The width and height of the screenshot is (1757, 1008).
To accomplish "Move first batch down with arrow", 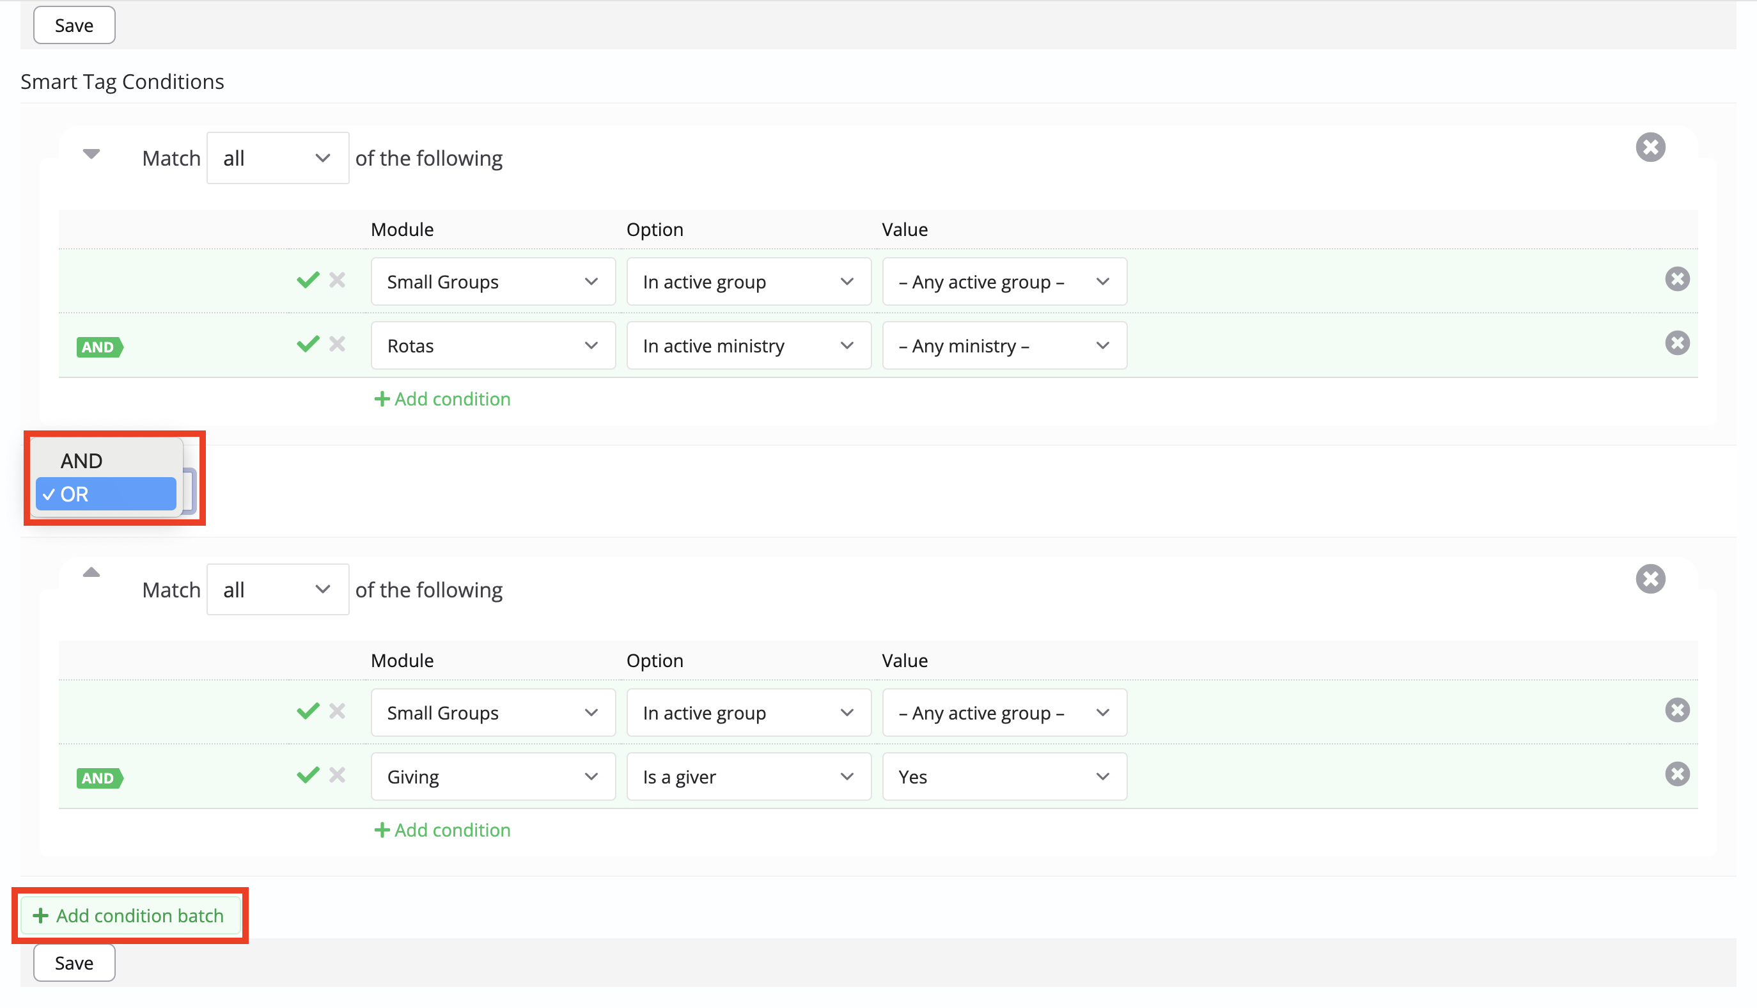I will (x=91, y=154).
